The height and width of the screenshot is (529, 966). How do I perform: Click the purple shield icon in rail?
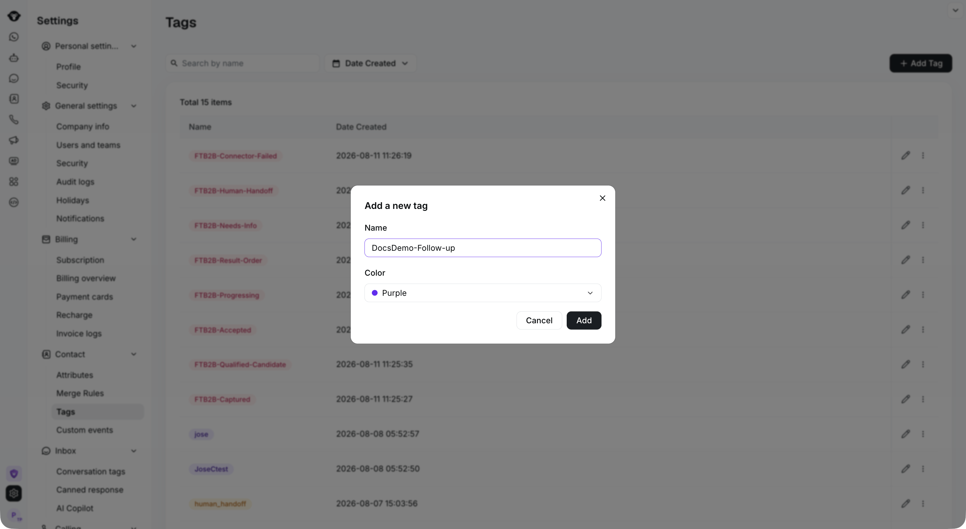pyautogui.click(x=14, y=473)
